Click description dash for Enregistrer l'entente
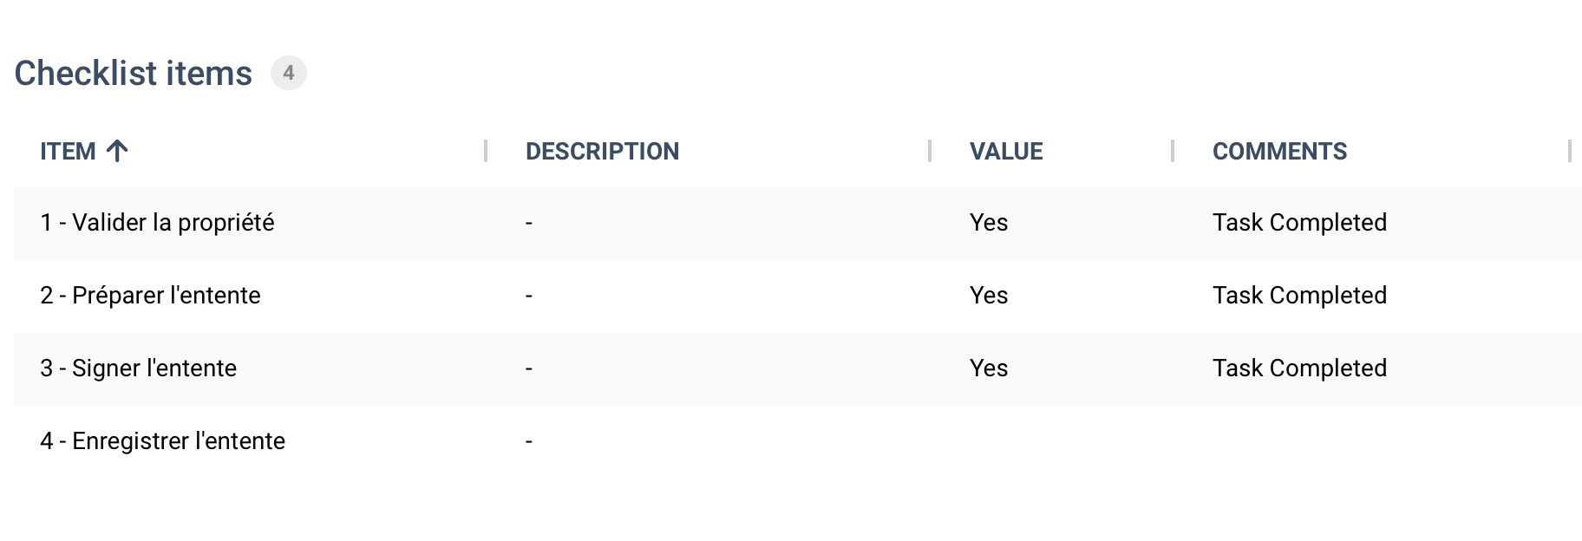This screenshot has height=541, width=1582. [529, 441]
